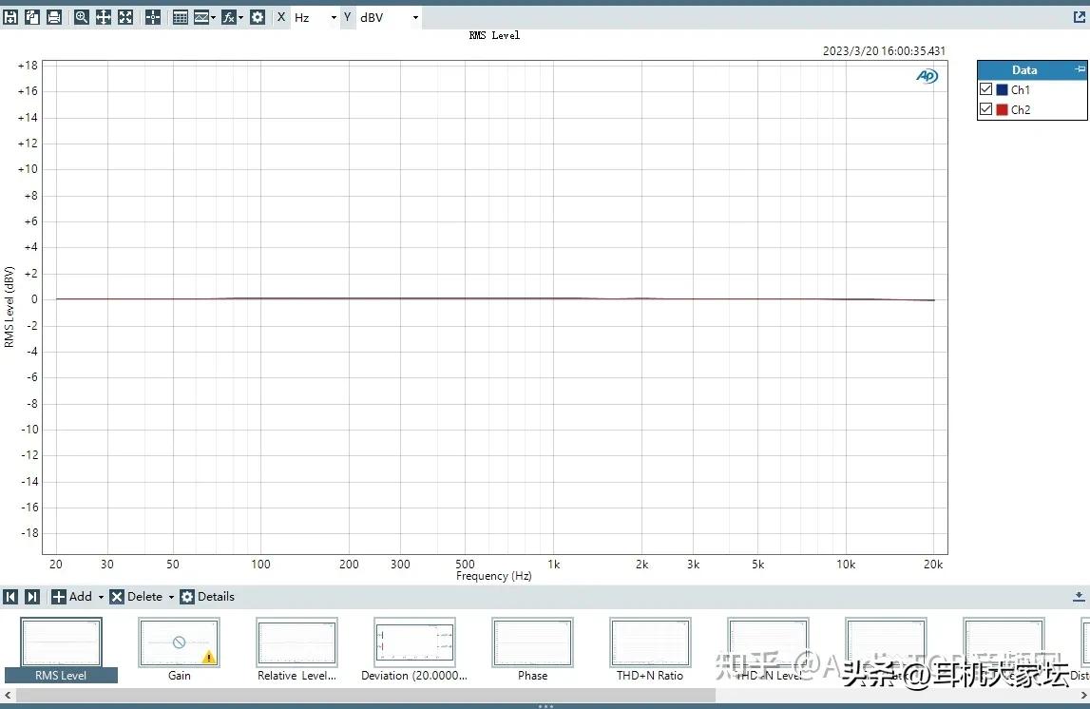This screenshot has width=1090, height=709.
Task: Select the pan arrows tool
Action: click(104, 17)
